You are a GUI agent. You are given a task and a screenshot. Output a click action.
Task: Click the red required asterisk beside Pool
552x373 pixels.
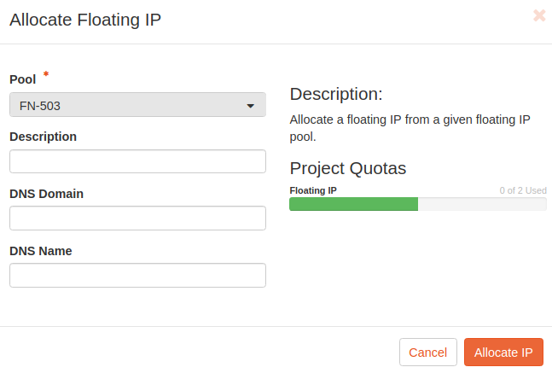pos(46,75)
